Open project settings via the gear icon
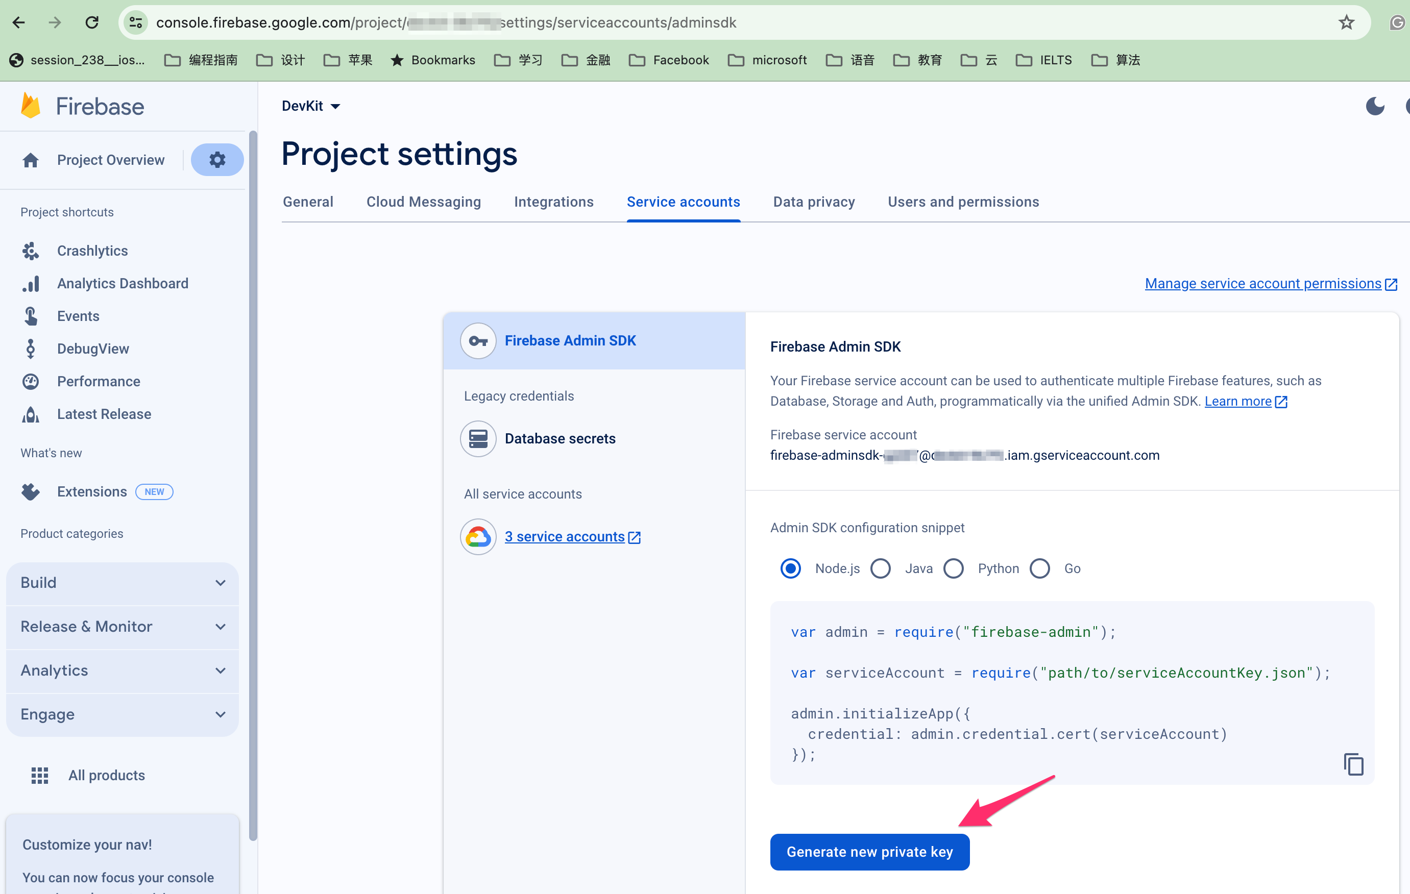Image resolution: width=1410 pixels, height=894 pixels. 217,159
